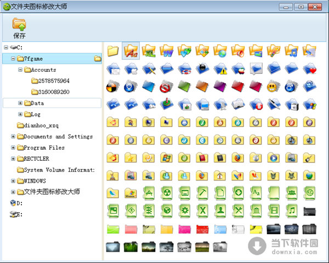Select the blue folder with warning sign

coord(220,69)
